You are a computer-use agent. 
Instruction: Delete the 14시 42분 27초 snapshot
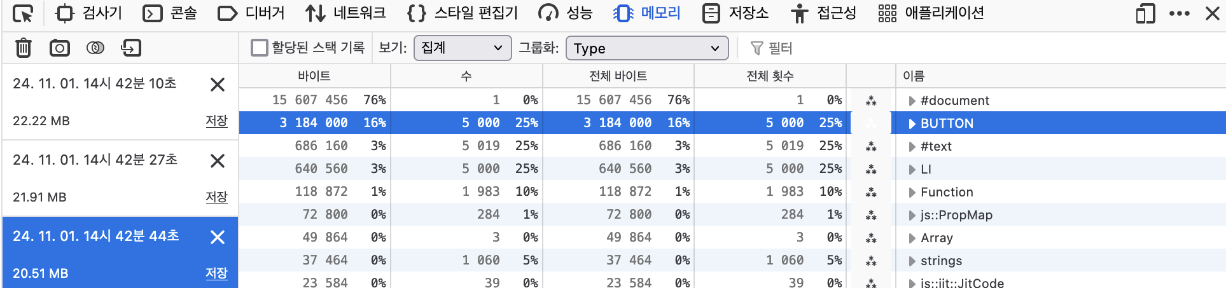click(218, 161)
